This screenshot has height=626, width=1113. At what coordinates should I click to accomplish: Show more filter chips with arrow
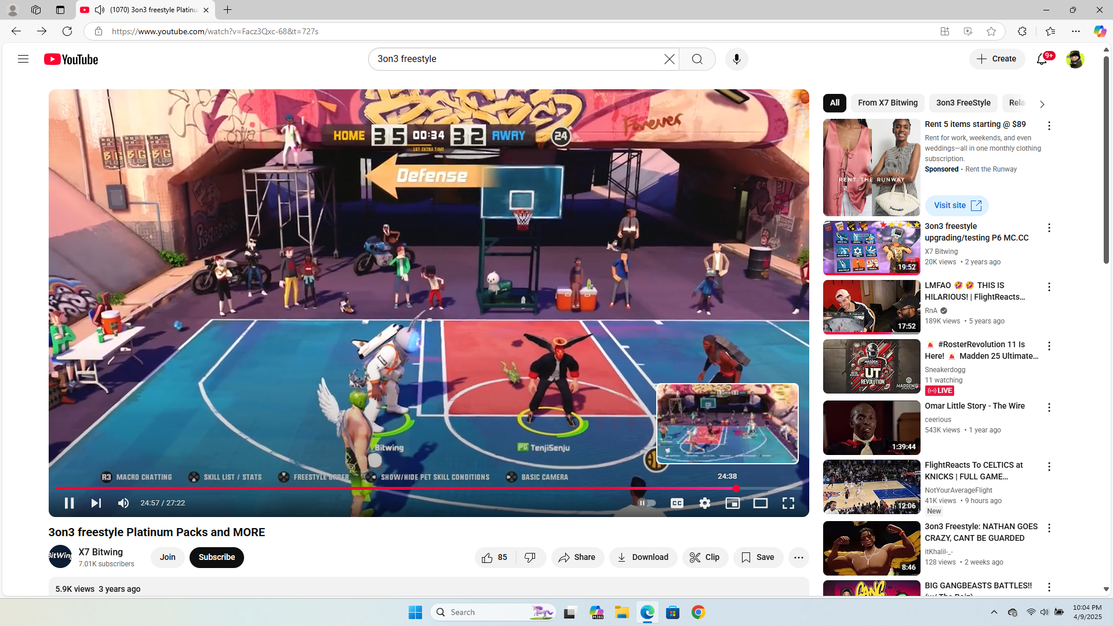pos(1042,104)
